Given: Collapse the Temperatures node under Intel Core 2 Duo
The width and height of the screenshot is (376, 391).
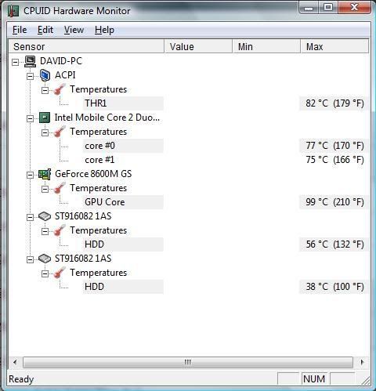Looking at the screenshot, I should pos(45,132).
